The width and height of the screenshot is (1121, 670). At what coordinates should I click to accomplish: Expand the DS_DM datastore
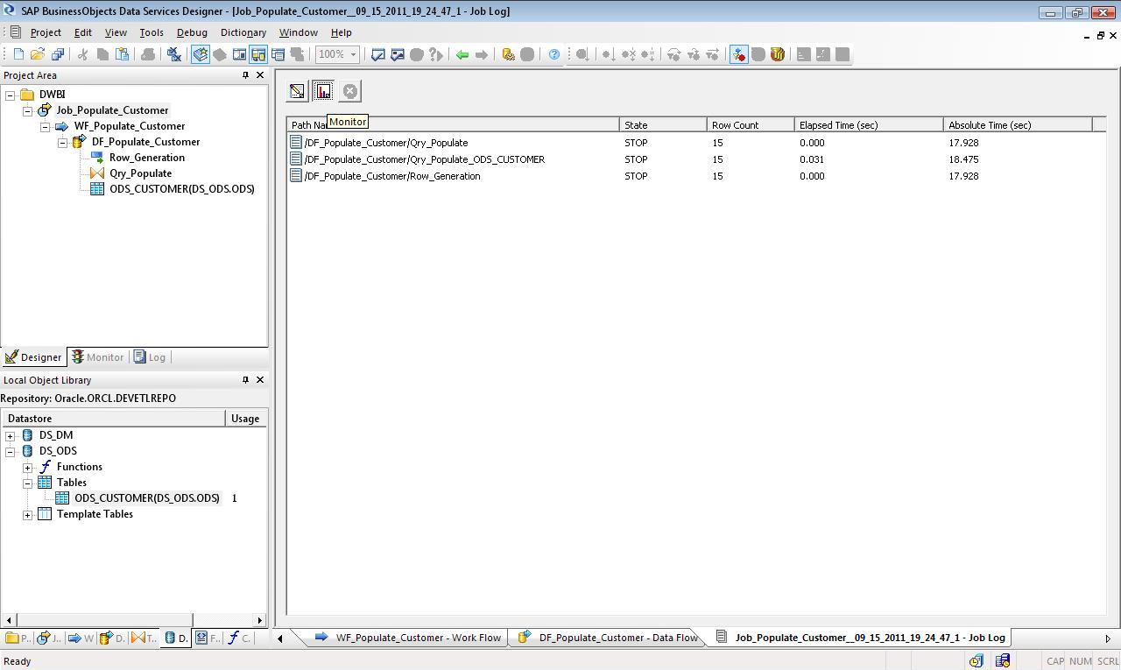pos(11,435)
